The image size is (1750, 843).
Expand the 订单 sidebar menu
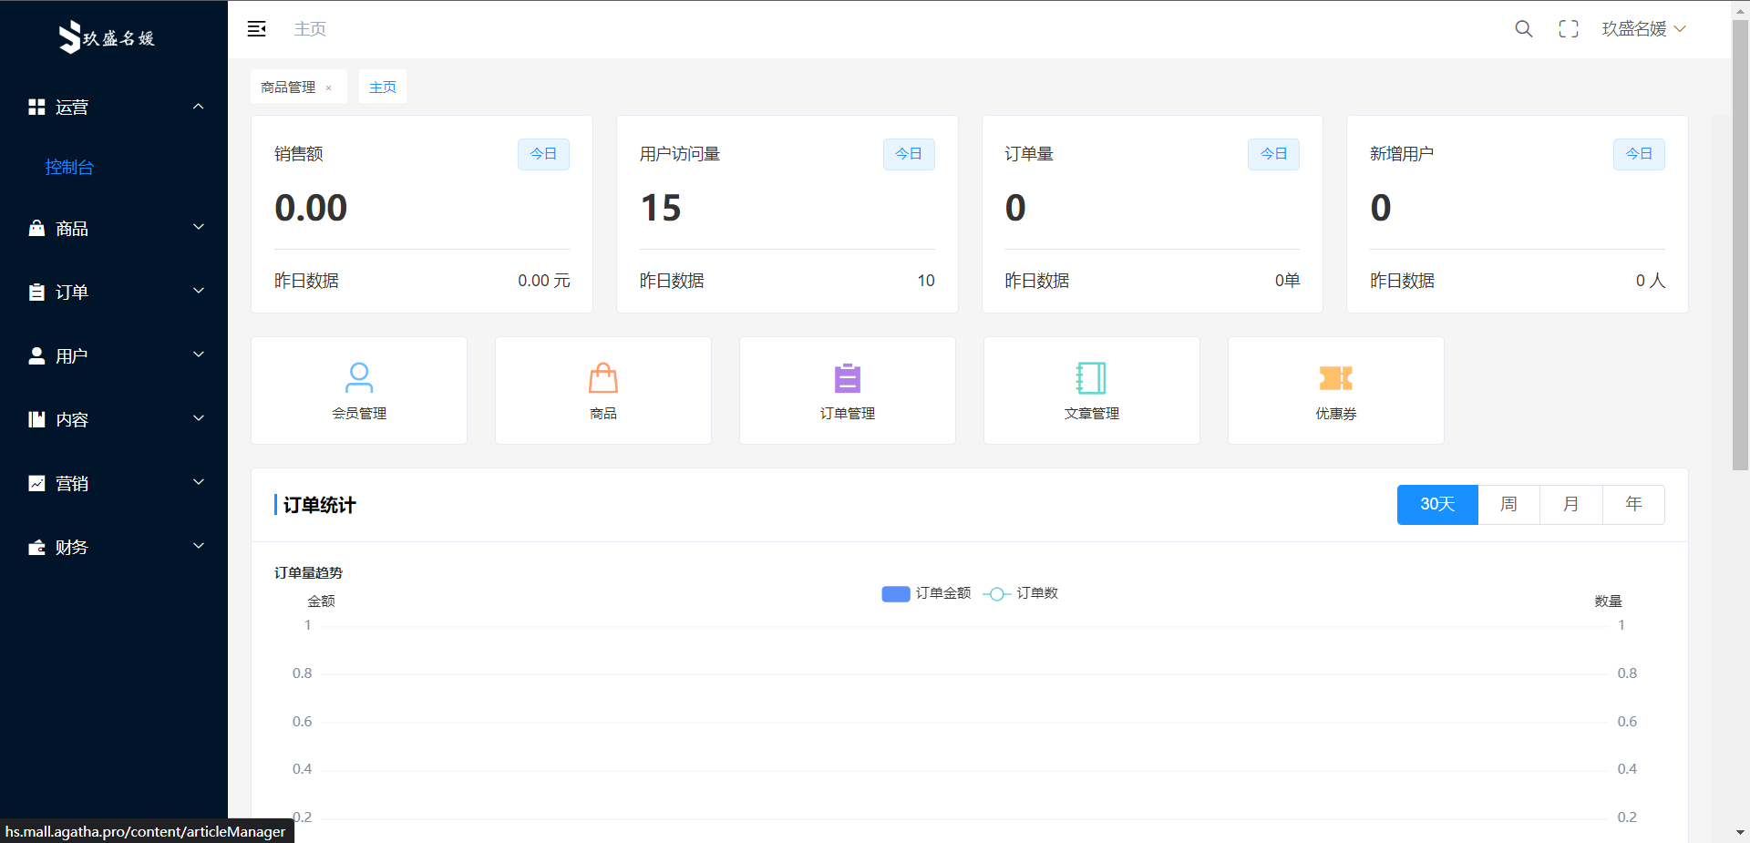coord(114,292)
